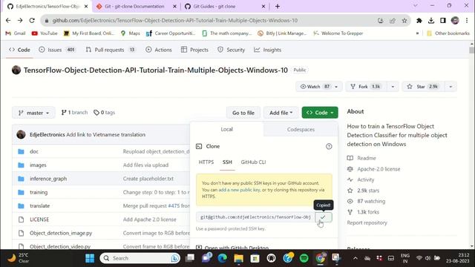Open the Windows Start menu
The image size is (475, 267).
tap(90, 258)
